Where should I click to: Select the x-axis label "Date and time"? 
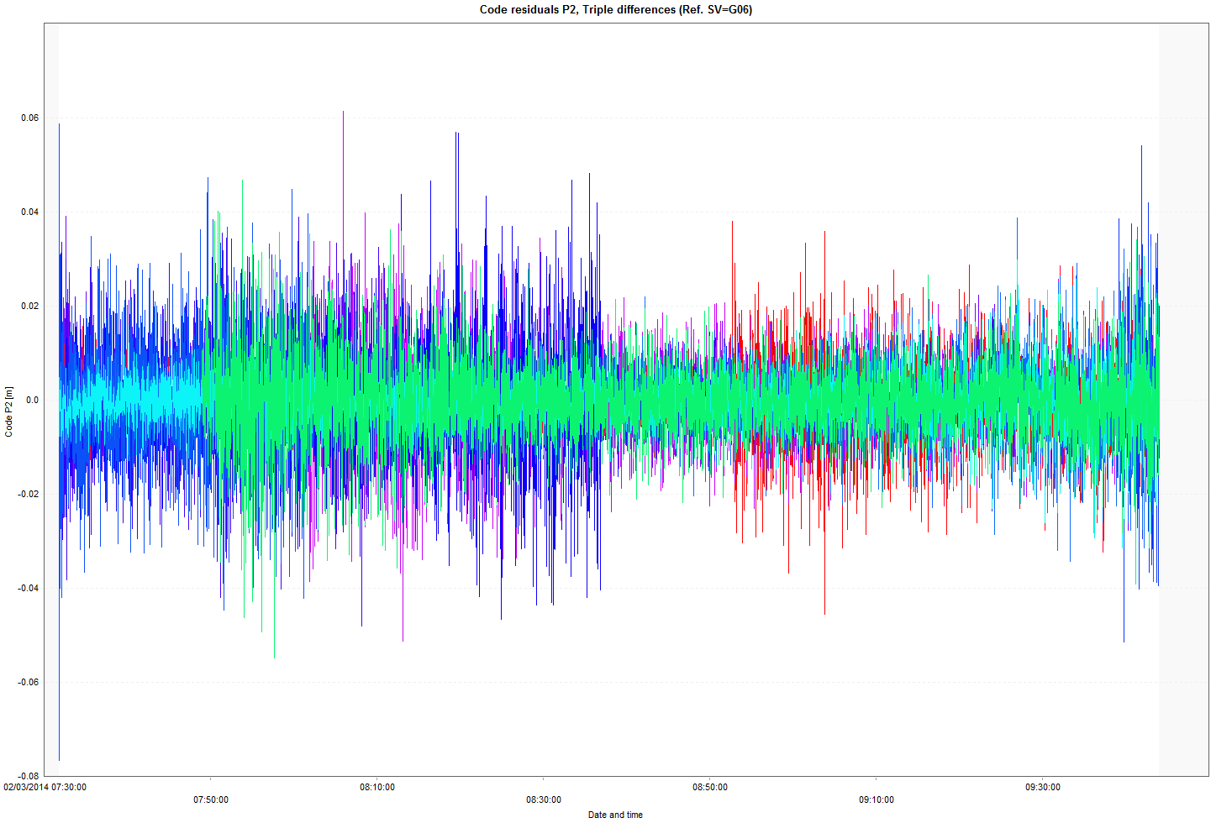click(615, 815)
